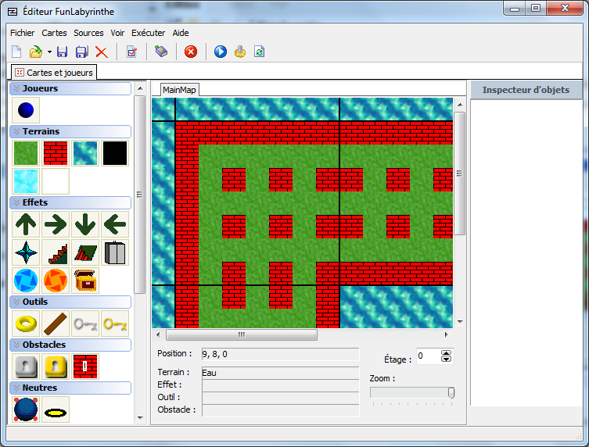Screen dimensions: 589x447
Task: Collapse the Outils category
Action: click(x=16, y=302)
